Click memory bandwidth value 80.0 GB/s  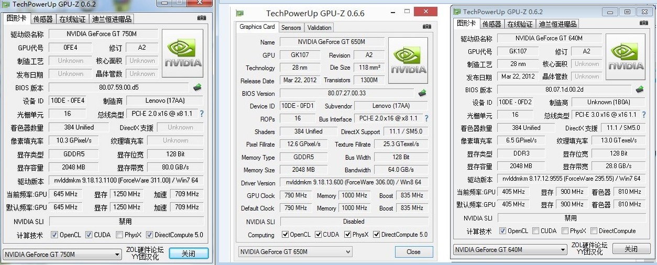[175, 168]
